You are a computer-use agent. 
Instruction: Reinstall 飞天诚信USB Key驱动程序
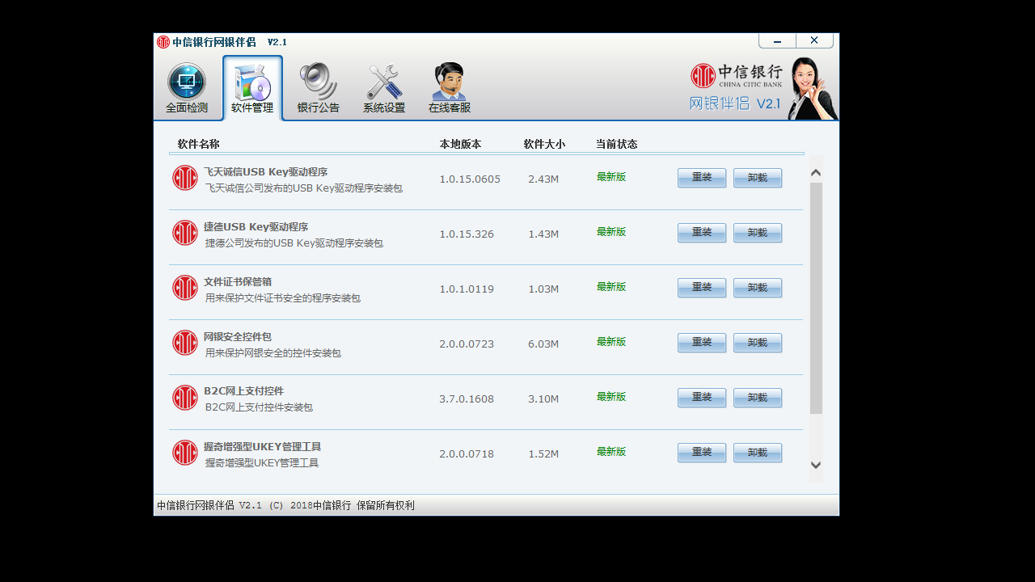point(700,177)
